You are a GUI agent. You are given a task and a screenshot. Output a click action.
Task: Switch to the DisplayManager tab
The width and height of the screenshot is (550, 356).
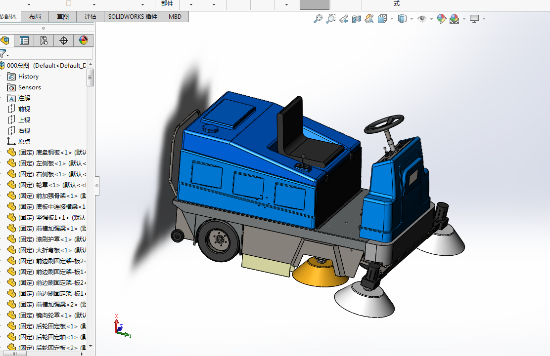84,40
